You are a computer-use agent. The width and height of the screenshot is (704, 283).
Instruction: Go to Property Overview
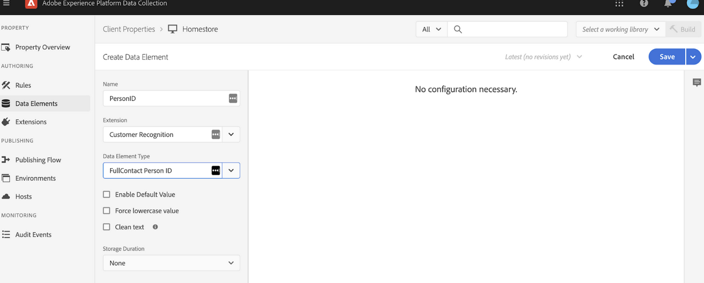(43, 47)
